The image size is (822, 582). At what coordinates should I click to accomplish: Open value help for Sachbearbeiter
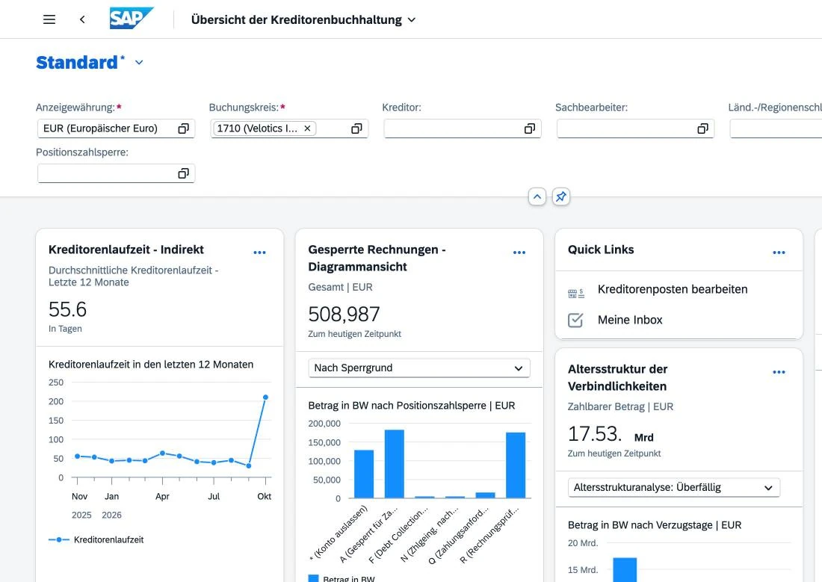702,129
